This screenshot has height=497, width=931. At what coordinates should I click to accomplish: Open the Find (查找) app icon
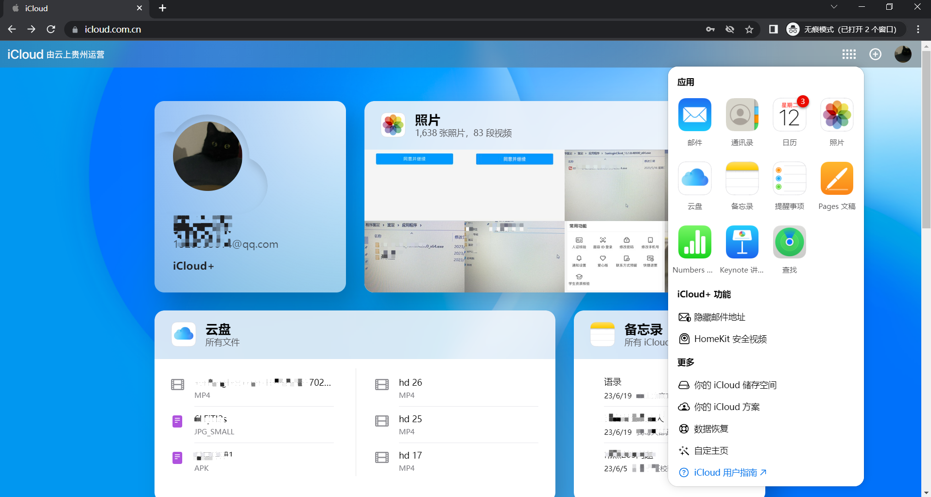pyautogui.click(x=789, y=242)
